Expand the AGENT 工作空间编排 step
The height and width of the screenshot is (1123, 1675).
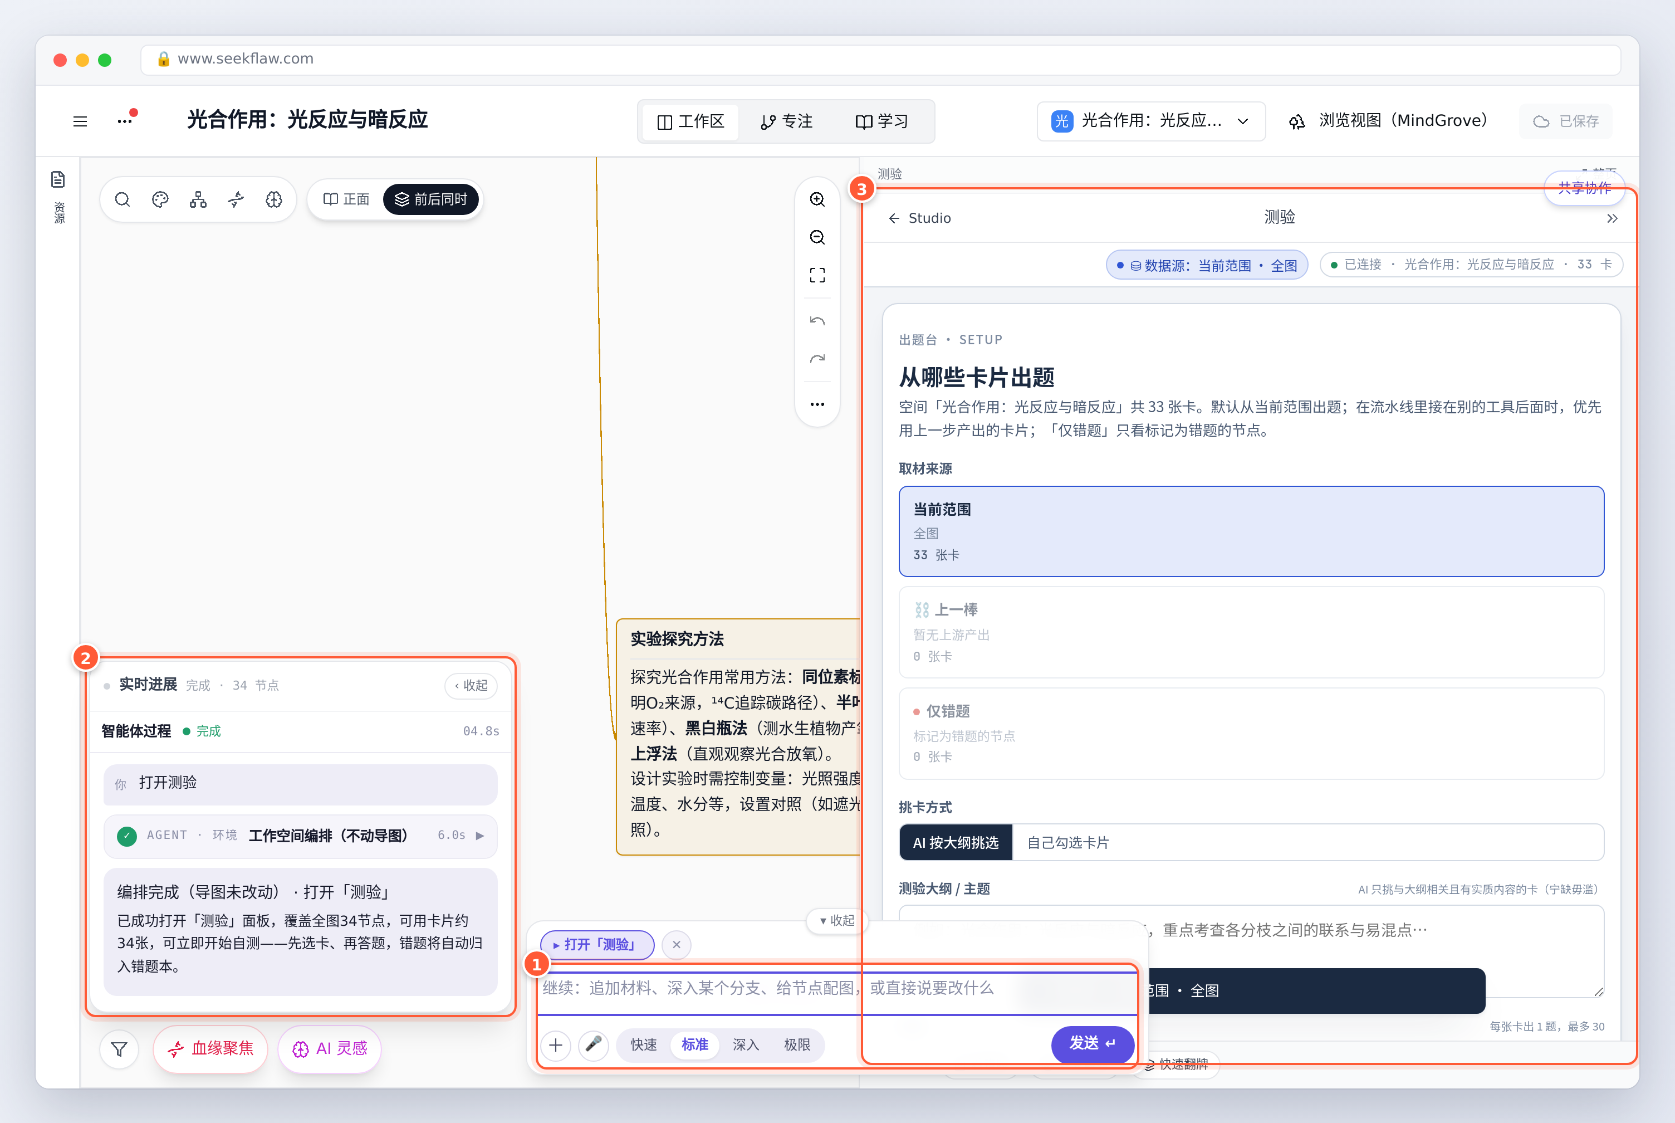[301, 836]
